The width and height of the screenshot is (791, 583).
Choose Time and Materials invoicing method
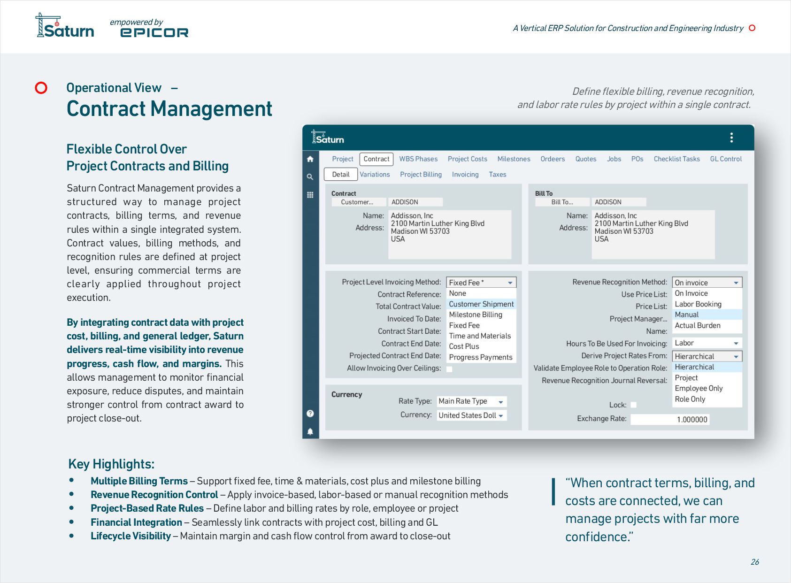tap(481, 336)
